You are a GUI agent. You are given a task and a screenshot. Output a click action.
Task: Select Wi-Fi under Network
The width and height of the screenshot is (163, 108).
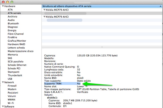pos(11,103)
